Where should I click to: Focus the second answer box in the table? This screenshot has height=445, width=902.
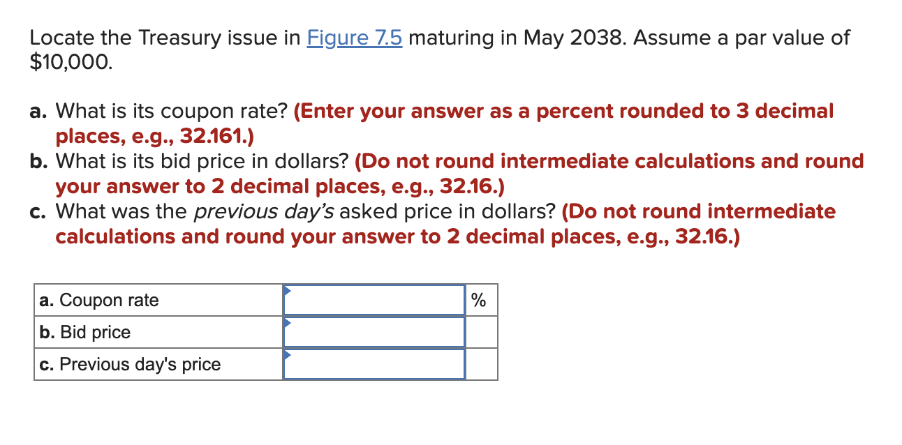[x=375, y=331]
